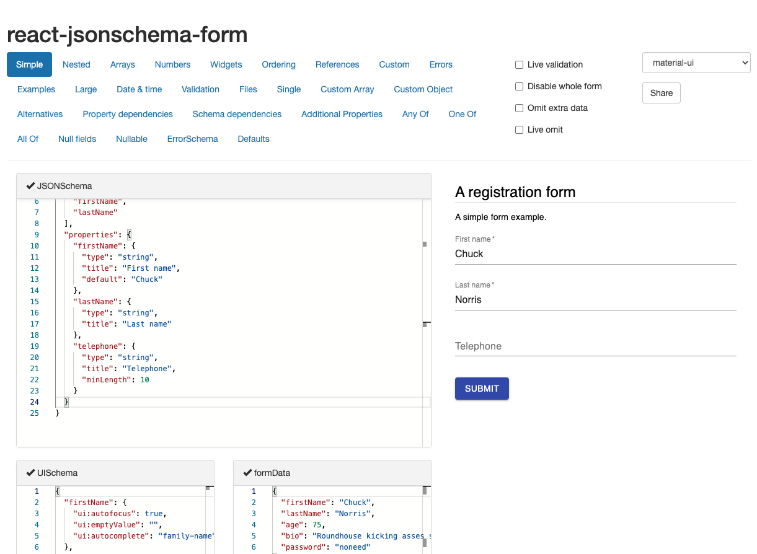
Task: Click the Share button
Action: (x=662, y=93)
